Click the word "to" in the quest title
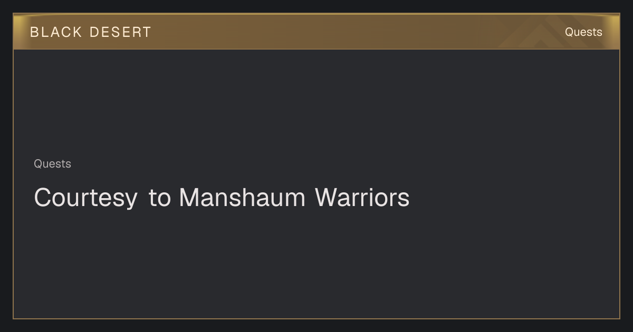Screen dimensions: 633x332 point(160,198)
